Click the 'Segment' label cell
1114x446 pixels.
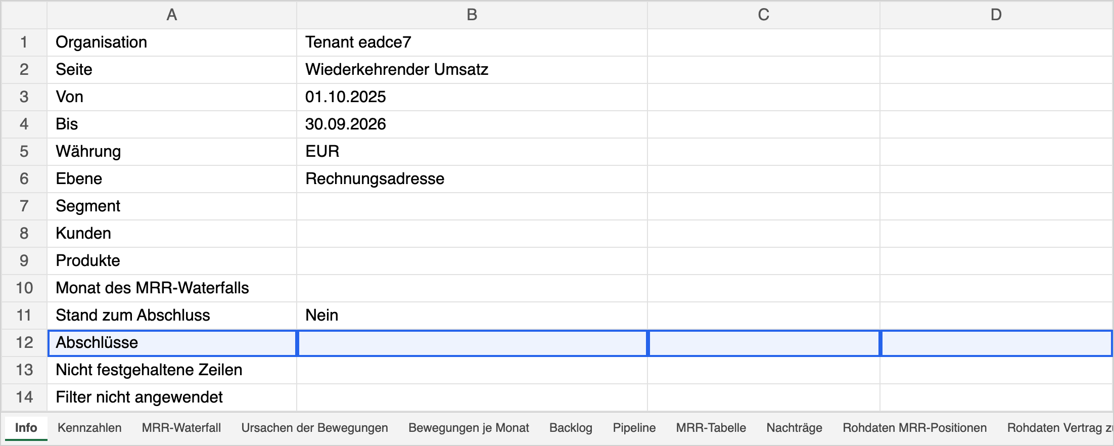click(x=172, y=206)
